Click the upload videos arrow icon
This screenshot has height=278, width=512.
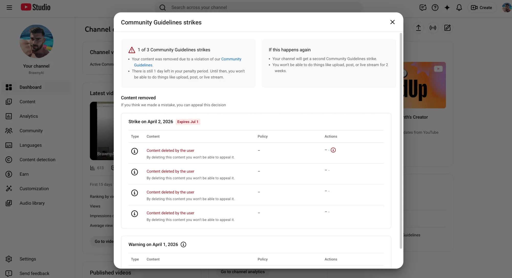point(418,28)
